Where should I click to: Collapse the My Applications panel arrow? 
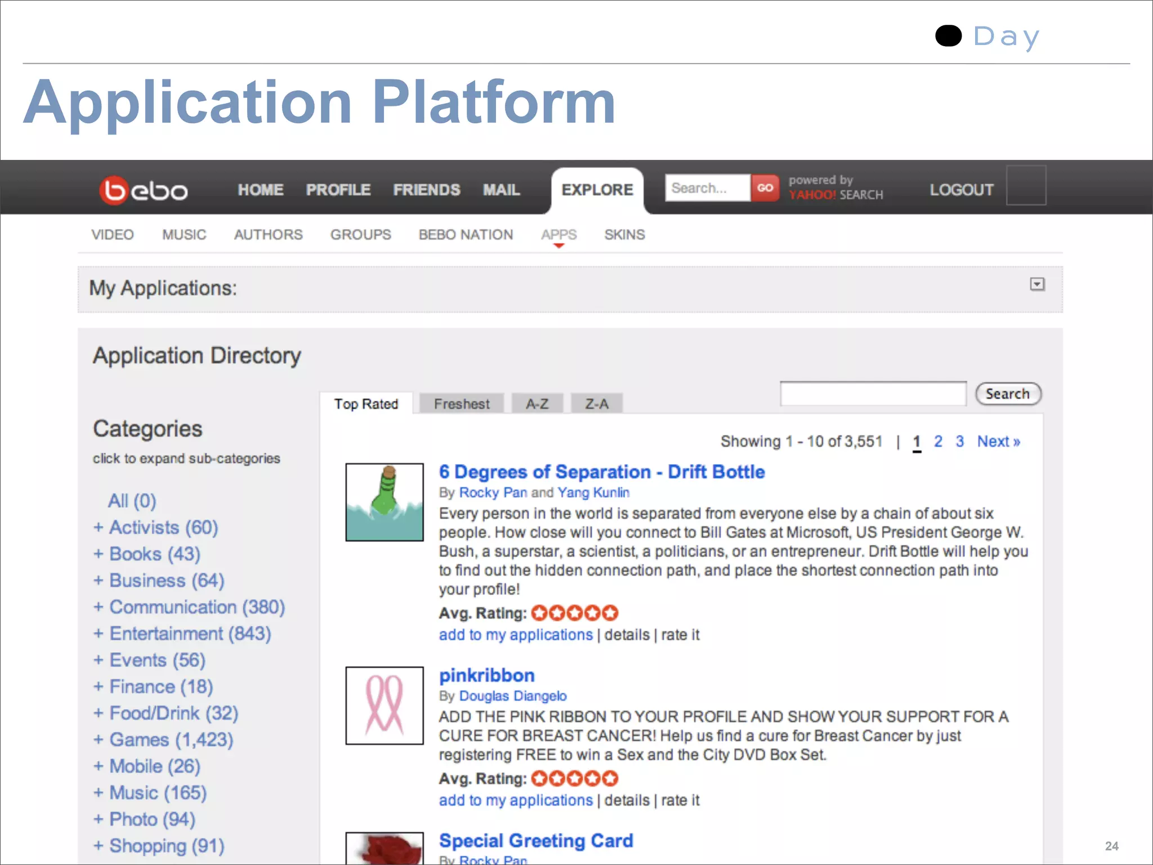click(x=1037, y=284)
